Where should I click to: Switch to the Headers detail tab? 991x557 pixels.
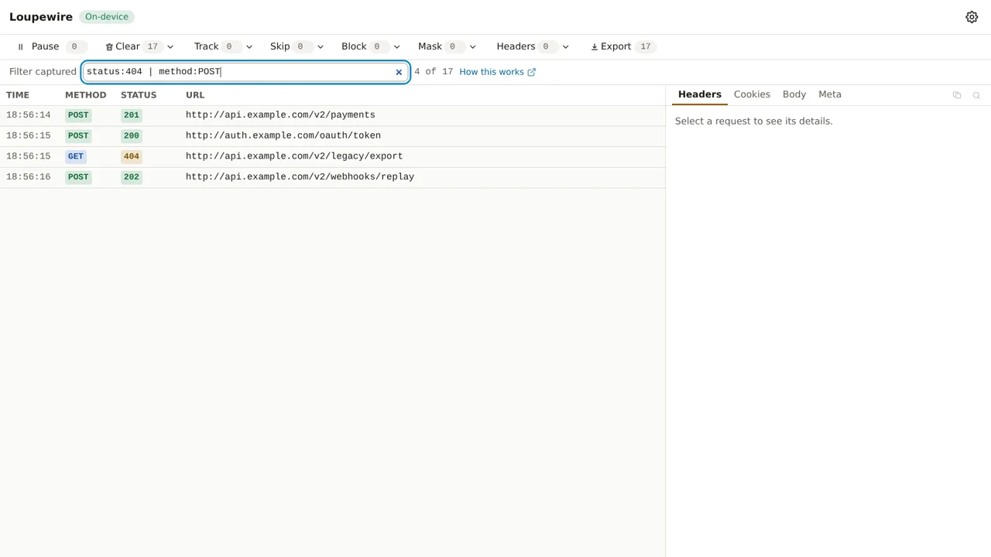700,94
